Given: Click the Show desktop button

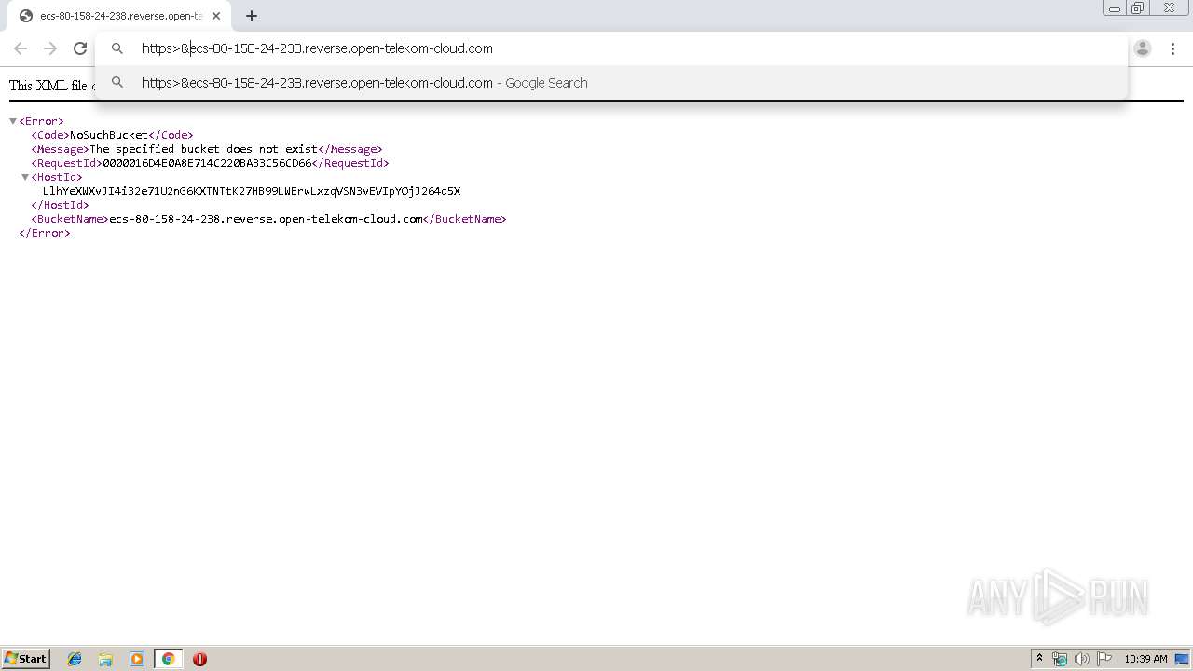Looking at the screenshot, I should (1182, 659).
